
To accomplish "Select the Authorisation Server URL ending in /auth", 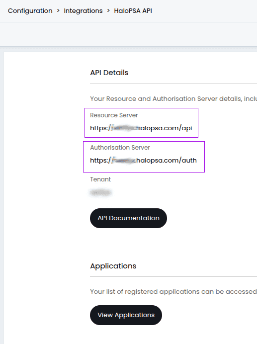I will [143, 161].
